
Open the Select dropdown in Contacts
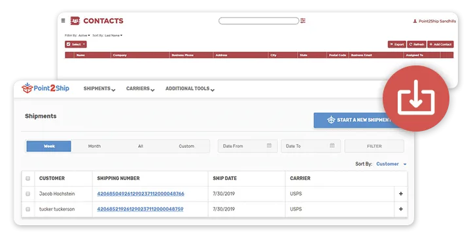coord(76,45)
